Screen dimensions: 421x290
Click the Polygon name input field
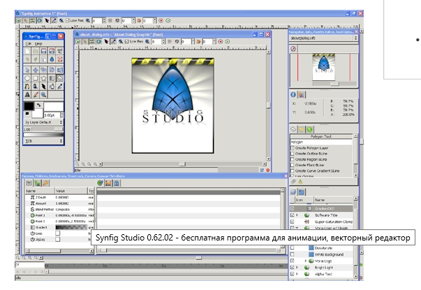pyautogui.click(x=321, y=142)
